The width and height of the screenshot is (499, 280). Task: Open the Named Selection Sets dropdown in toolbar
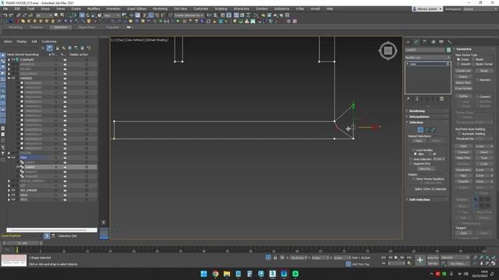pyautogui.click(x=189, y=16)
